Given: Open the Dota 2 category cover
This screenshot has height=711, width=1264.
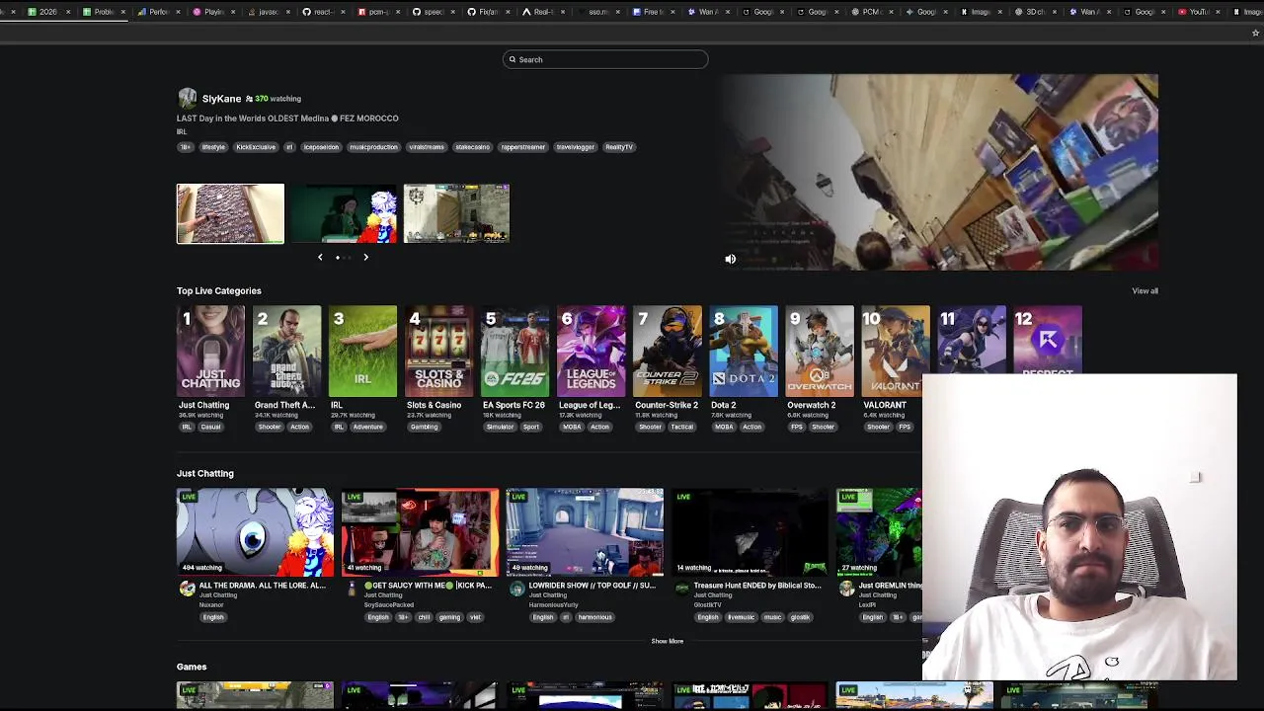Looking at the screenshot, I should (743, 351).
